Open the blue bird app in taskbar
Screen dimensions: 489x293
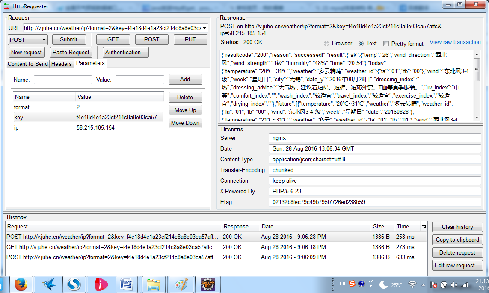pyautogui.click(x=48, y=284)
